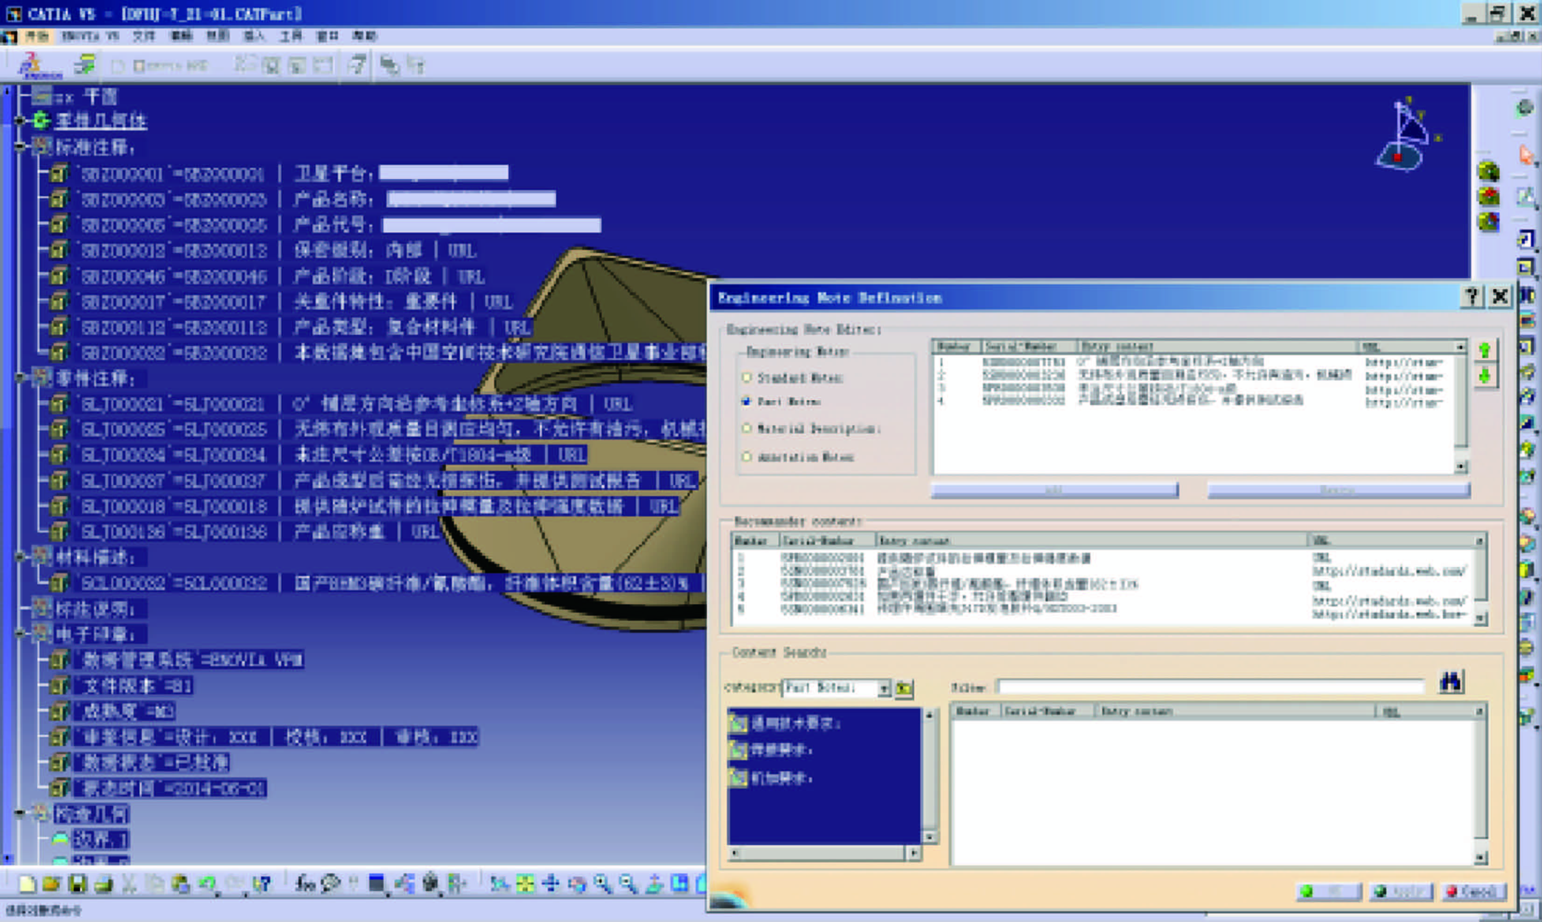Click the formula f(x) icon
The width and height of the screenshot is (1542, 922).
point(305,883)
